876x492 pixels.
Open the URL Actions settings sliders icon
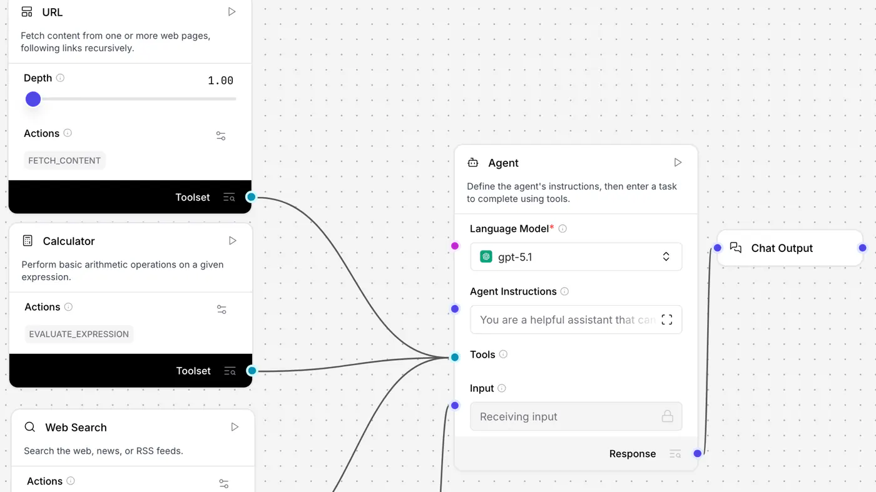click(221, 136)
